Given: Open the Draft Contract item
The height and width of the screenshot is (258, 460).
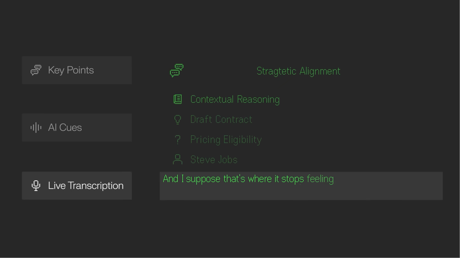Looking at the screenshot, I should point(221,120).
